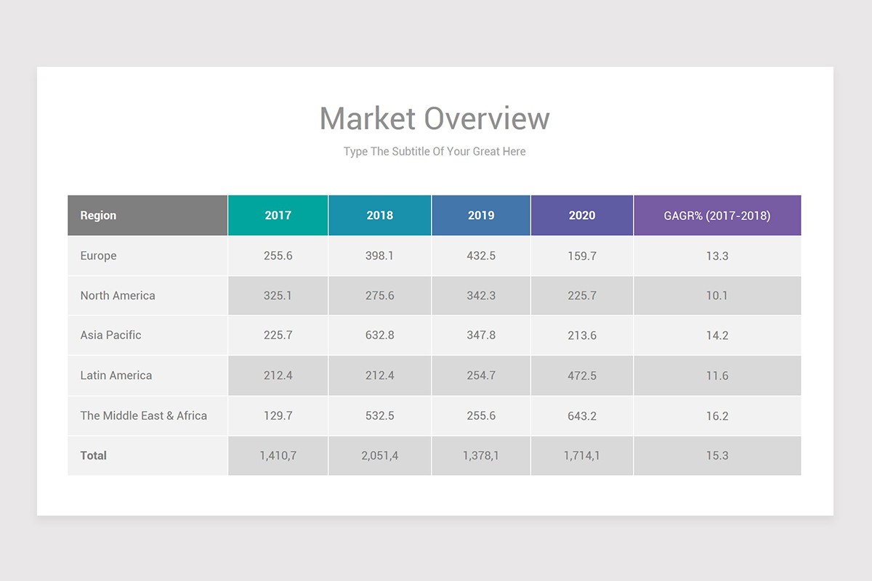872x581 pixels.
Task: Click the subtitle placeholder text
Action: pos(434,152)
